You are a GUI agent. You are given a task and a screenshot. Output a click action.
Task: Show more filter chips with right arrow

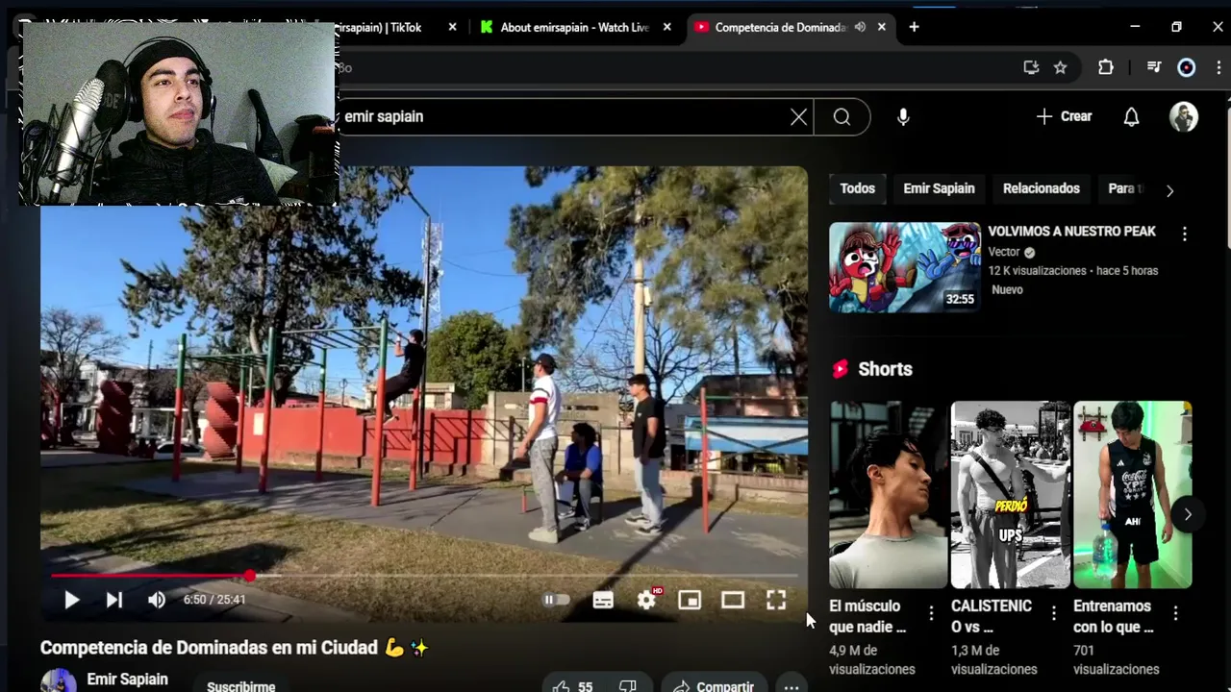tap(1169, 190)
